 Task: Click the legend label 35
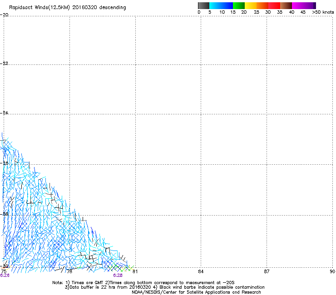(x=280, y=12)
